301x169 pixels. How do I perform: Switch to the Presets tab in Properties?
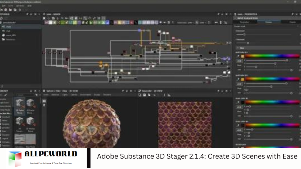(x=292, y=22)
